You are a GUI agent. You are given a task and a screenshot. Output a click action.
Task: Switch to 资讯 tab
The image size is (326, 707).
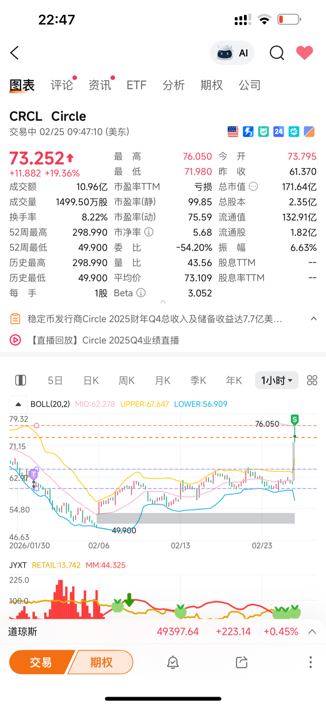[100, 85]
